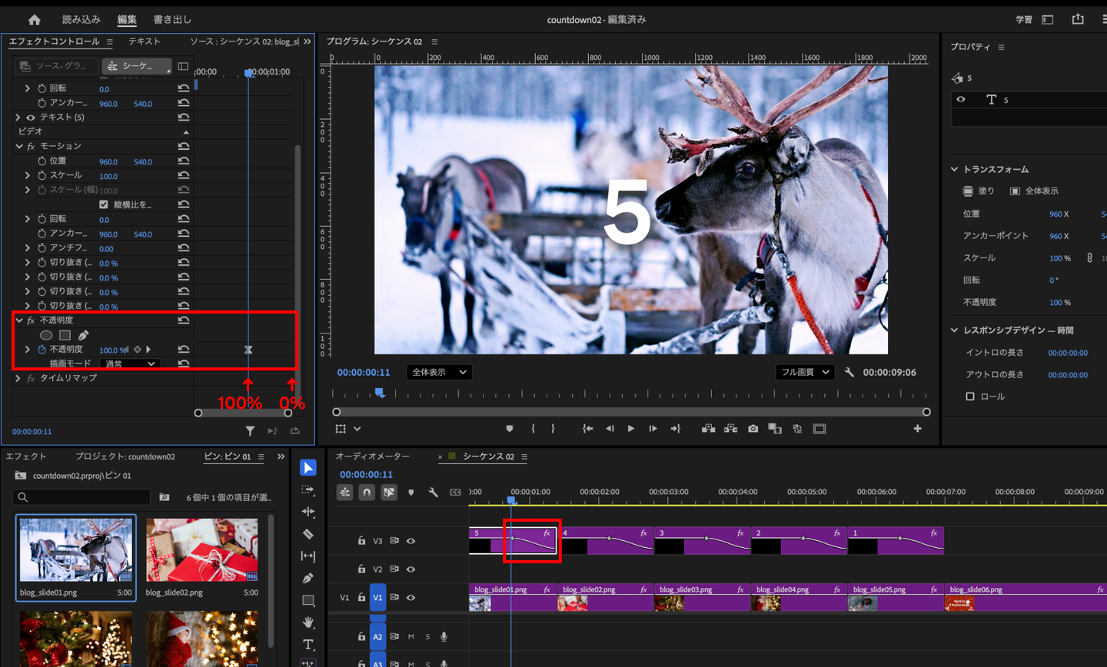The image size is (1107, 667).
Task: Switch to the 書き出し workspace tab
Action: tap(172, 20)
